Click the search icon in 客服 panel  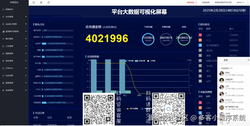[x=222, y=123]
